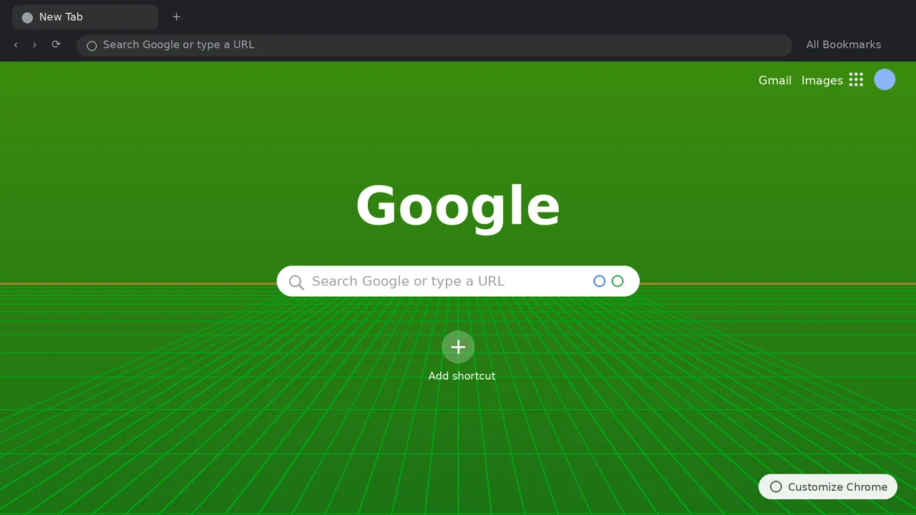Open the account profile avatar
This screenshot has width=916, height=515.
885,79
